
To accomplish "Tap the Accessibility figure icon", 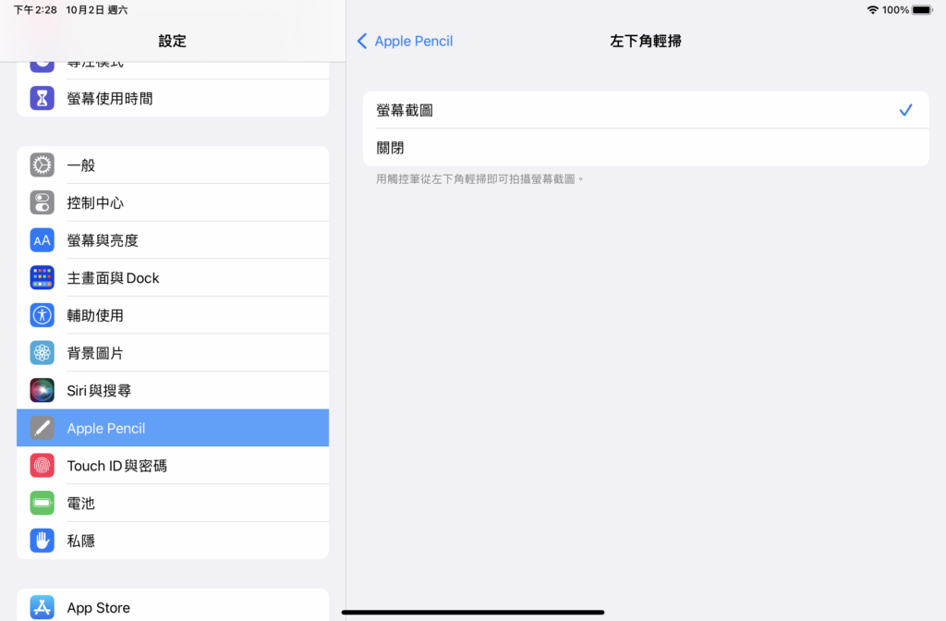I will (x=42, y=315).
